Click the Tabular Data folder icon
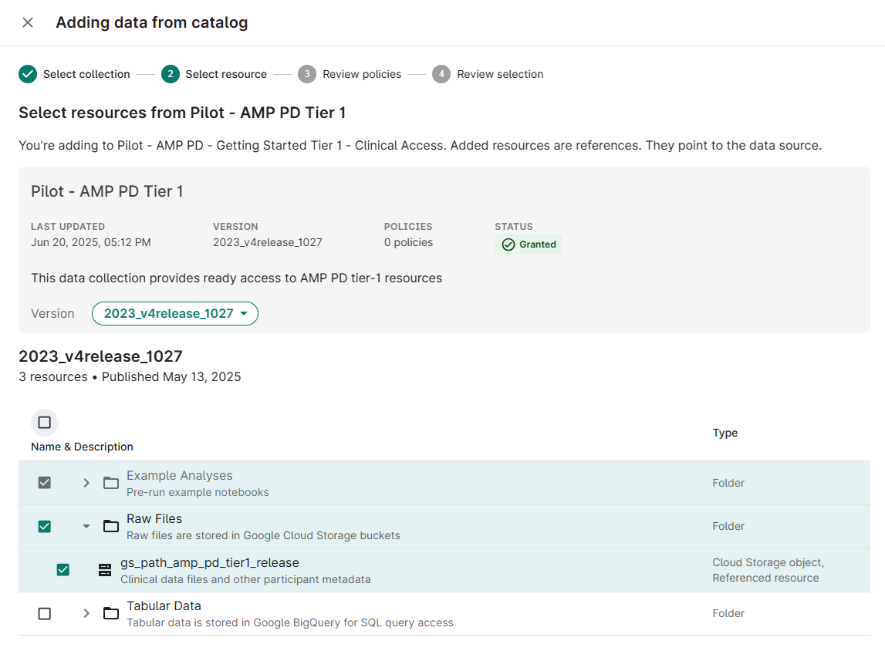 pyautogui.click(x=111, y=613)
